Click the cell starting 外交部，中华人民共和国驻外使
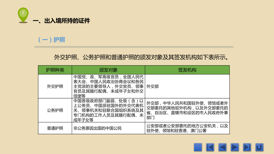The image size is (274, 154). pyautogui.click(x=187, y=110)
